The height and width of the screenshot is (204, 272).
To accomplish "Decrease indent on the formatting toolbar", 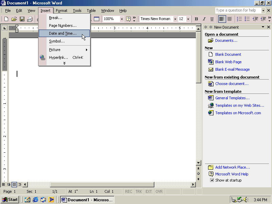I will click(255, 19).
